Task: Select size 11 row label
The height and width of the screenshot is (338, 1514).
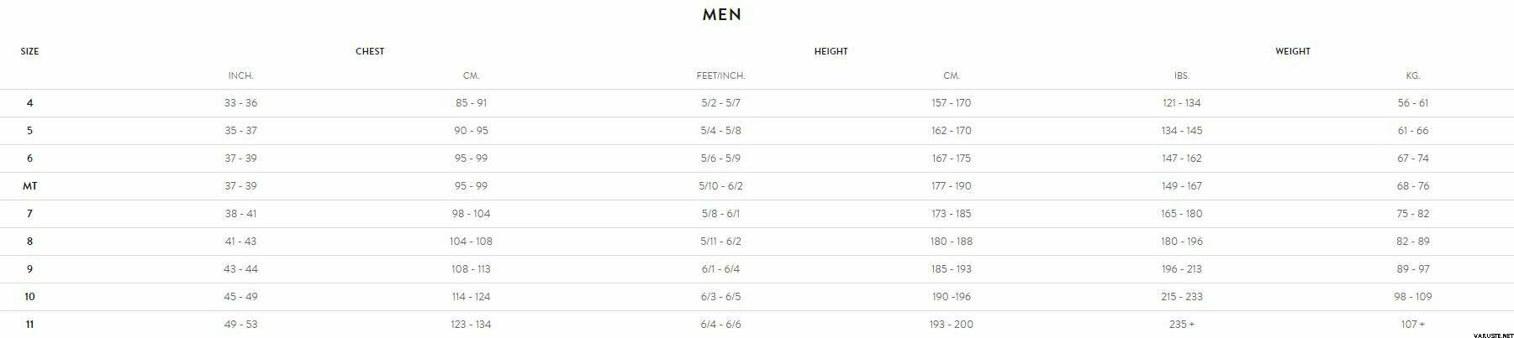Action: (x=29, y=325)
